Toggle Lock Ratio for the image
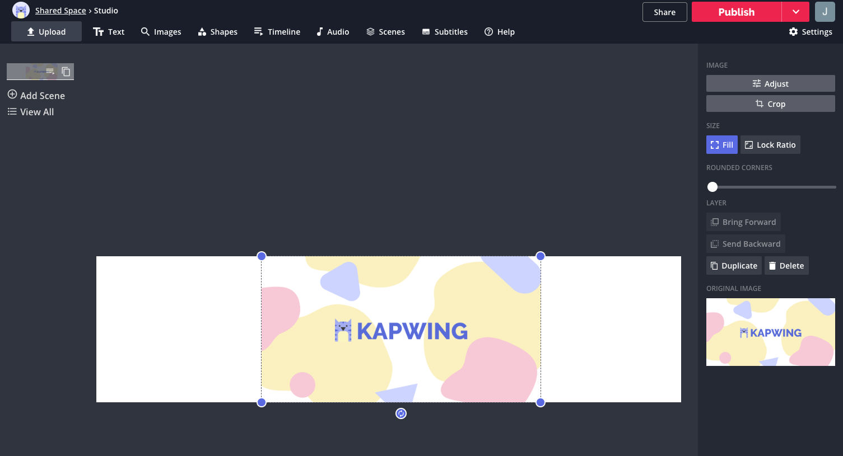843x456 pixels. pyautogui.click(x=770, y=144)
